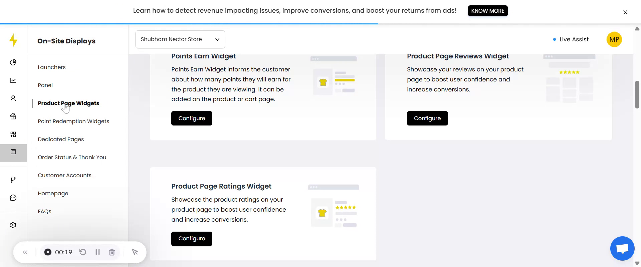Open the customers person icon

13,98
